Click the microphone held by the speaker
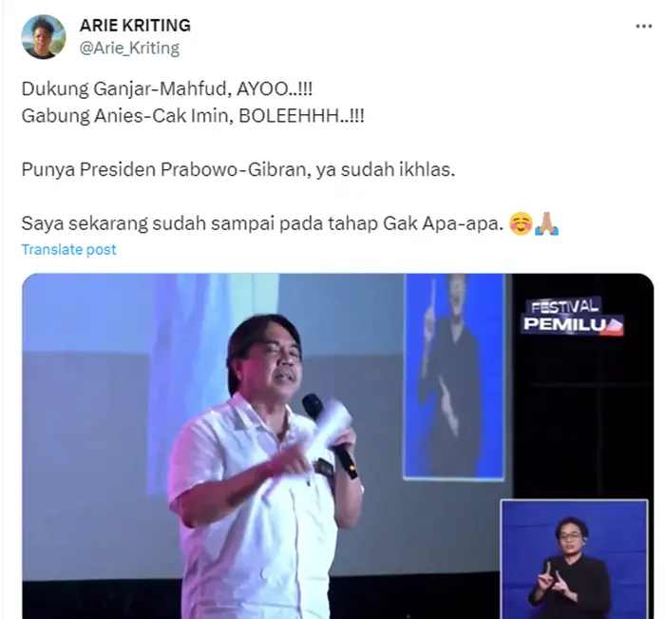 pyautogui.click(x=330, y=435)
